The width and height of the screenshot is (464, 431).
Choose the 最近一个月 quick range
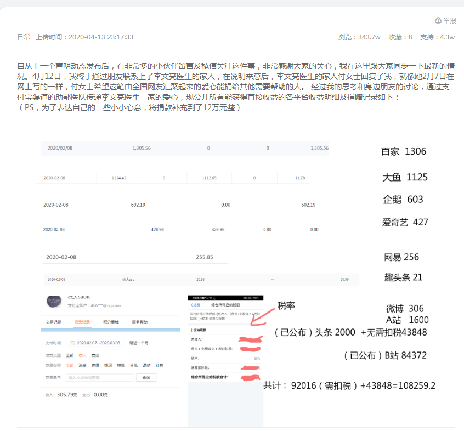click(x=139, y=343)
